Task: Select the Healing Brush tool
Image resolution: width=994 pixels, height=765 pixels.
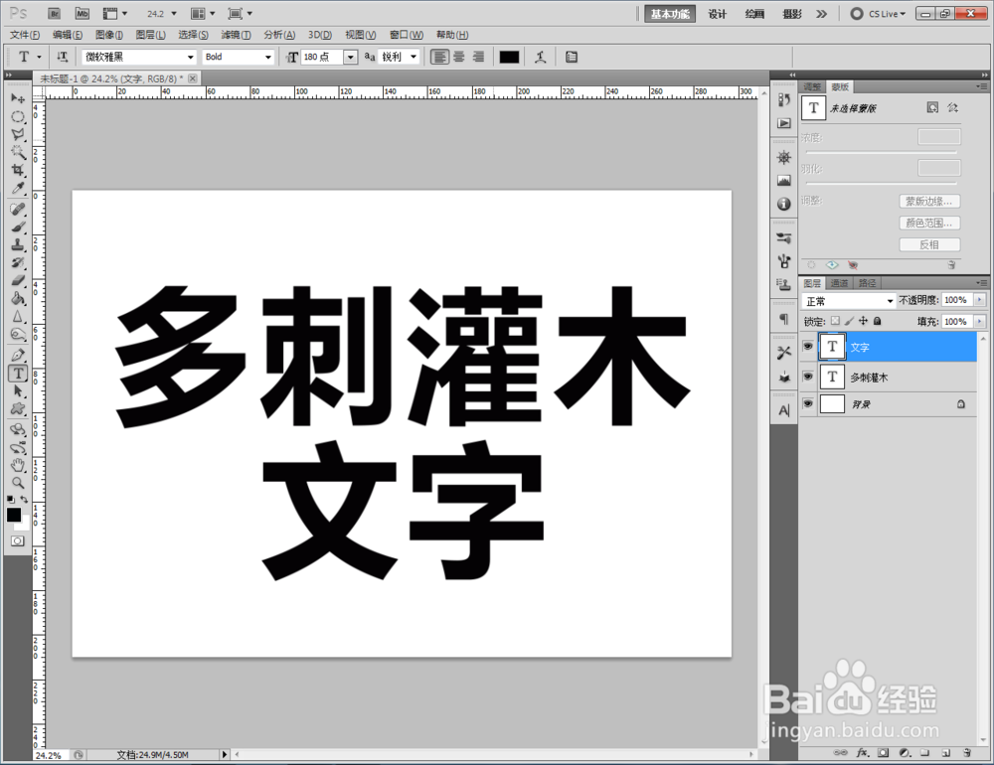Action: click(x=18, y=210)
